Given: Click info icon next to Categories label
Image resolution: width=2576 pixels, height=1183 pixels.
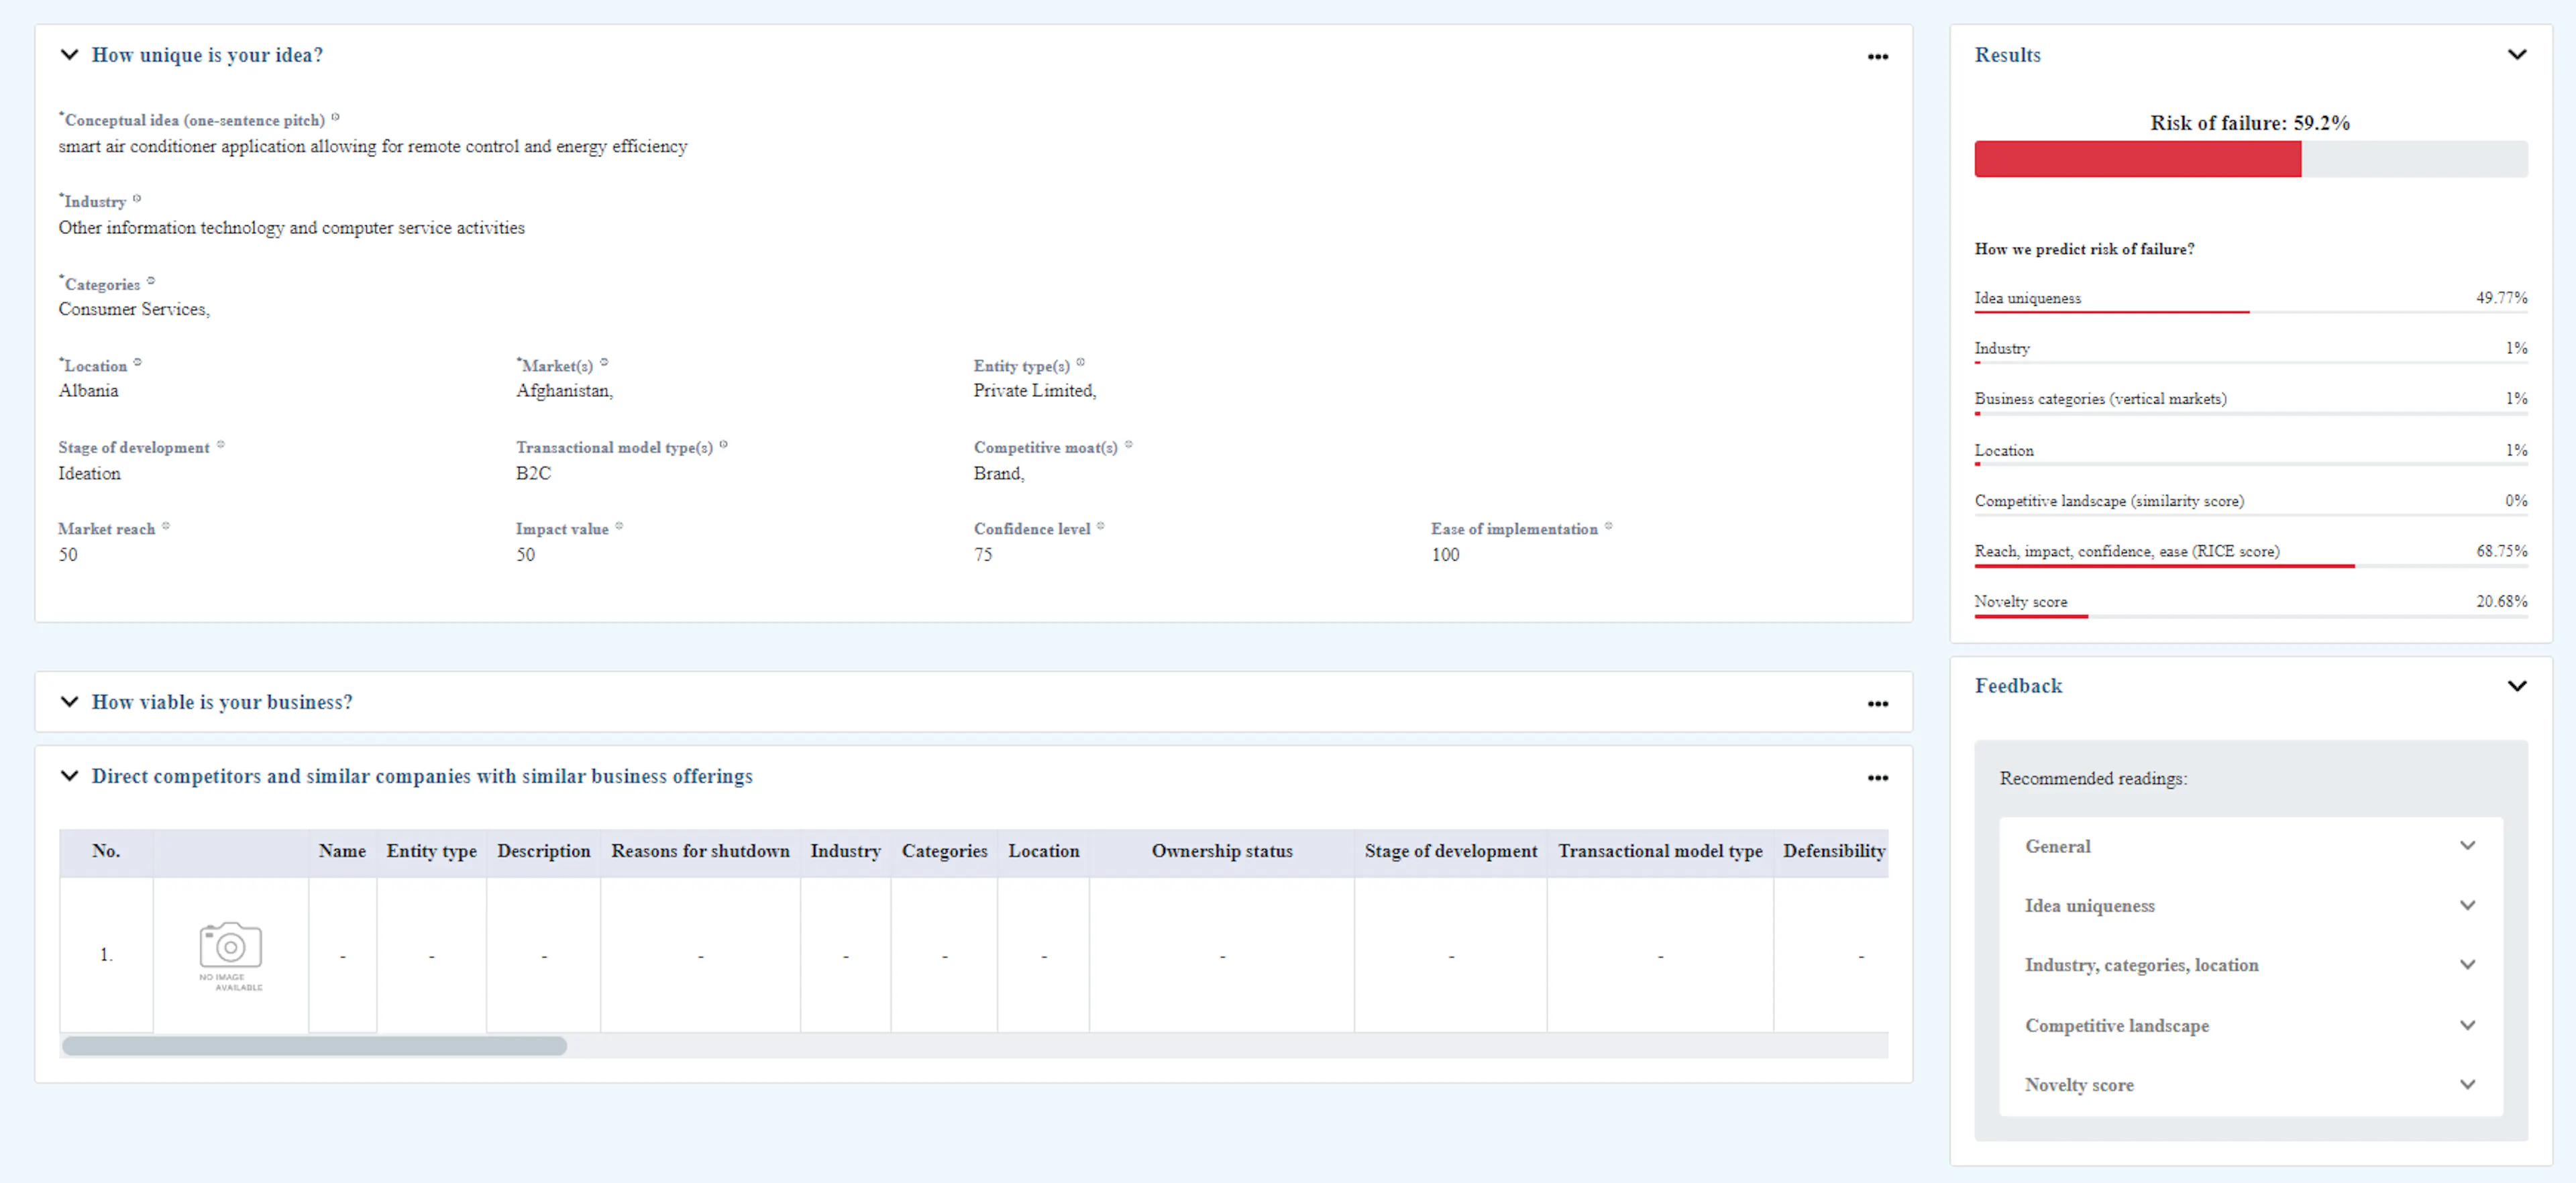Looking at the screenshot, I should click(151, 281).
